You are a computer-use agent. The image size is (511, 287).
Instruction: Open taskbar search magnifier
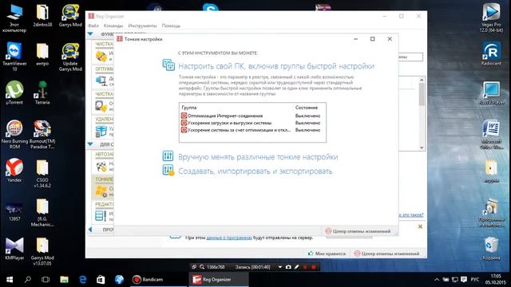[x=28, y=280]
